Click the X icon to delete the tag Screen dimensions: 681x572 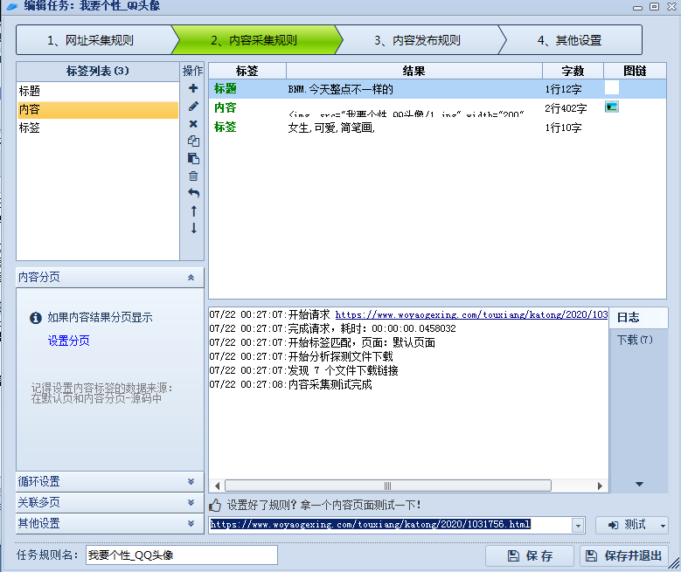193,123
